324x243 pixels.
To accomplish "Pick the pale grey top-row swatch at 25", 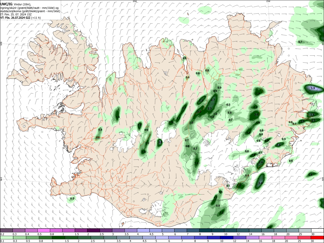I will click(x=305, y=230).
